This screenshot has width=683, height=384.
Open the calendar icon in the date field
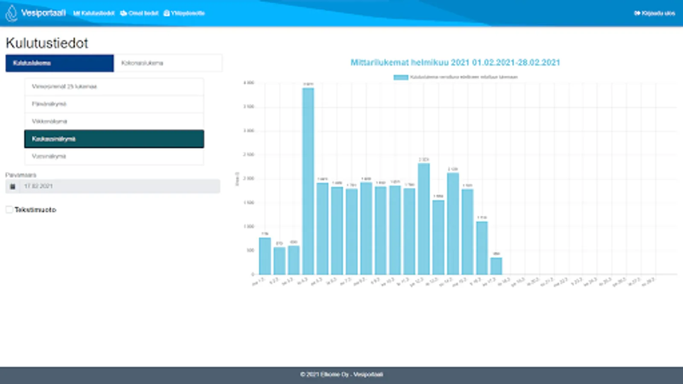coord(13,186)
